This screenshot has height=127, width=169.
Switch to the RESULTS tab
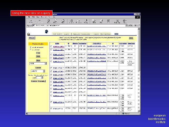(x=76, y=34)
